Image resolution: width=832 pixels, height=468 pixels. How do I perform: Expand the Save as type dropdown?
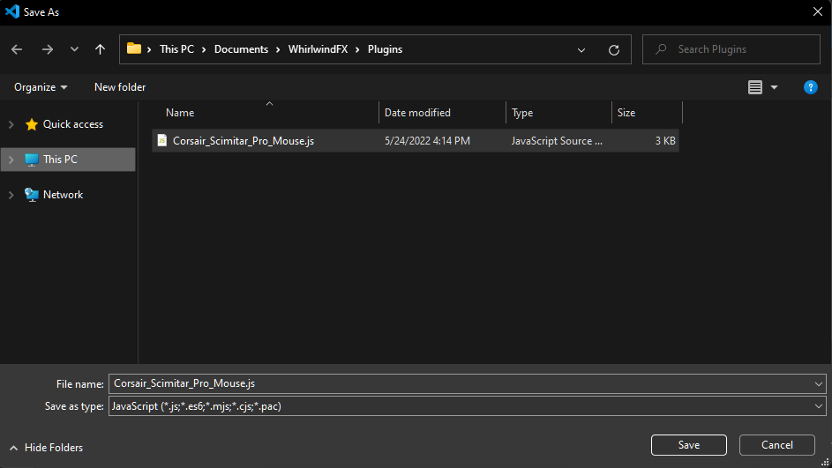820,406
